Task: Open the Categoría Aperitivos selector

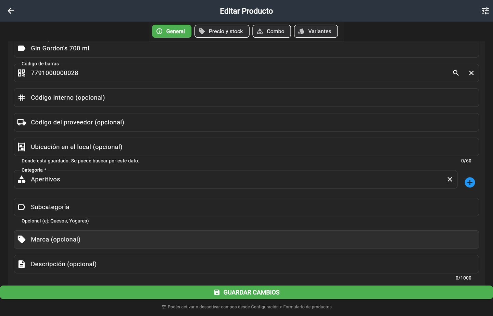Action: click(236, 179)
